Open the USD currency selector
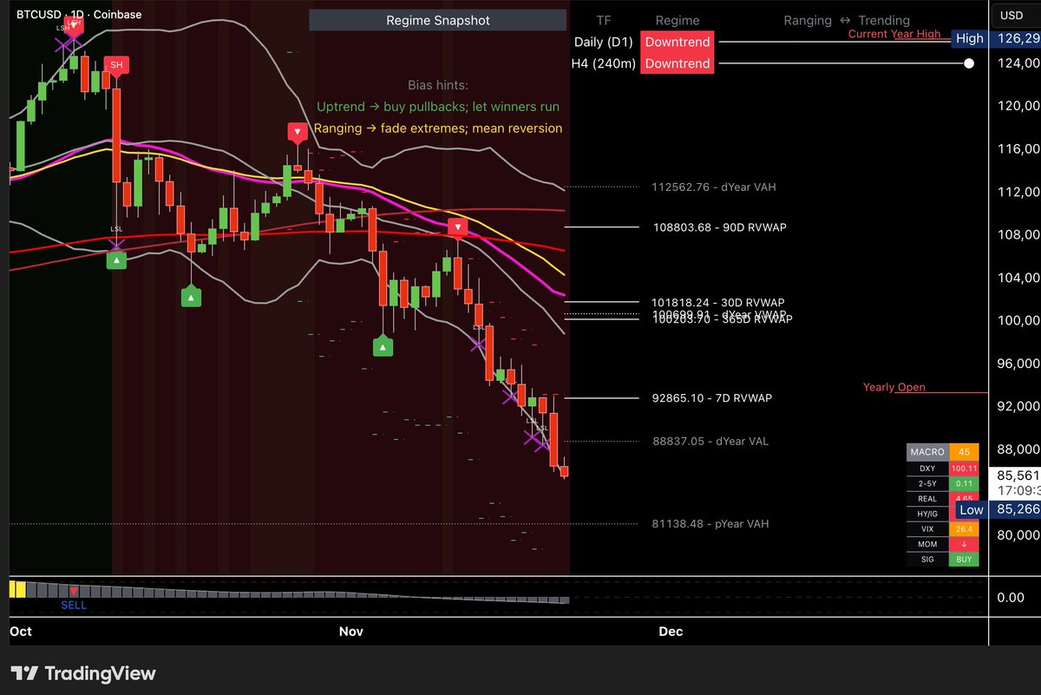 click(1012, 15)
